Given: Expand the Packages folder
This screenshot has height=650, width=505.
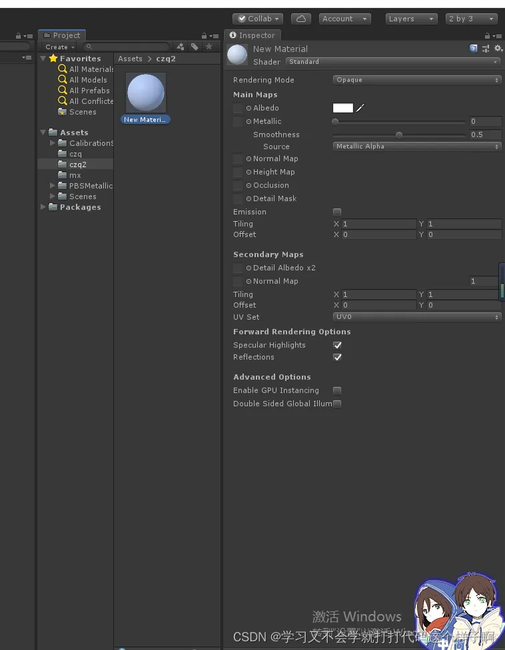Looking at the screenshot, I should point(43,206).
